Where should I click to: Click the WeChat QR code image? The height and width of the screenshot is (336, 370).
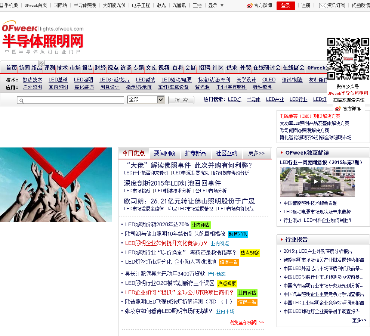click(x=348, y=59)
